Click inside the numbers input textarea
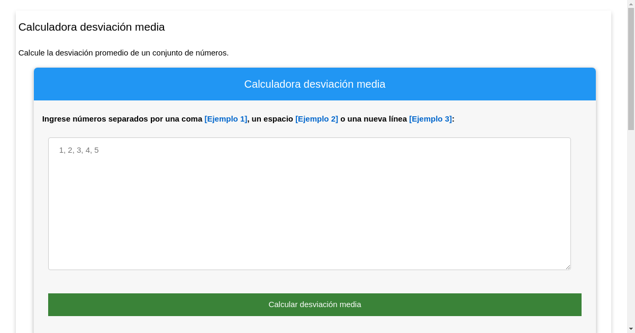 pos(310,203)
